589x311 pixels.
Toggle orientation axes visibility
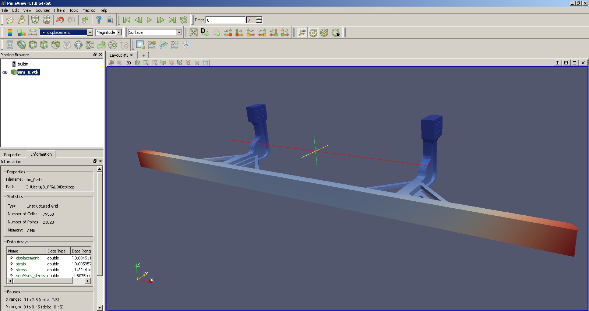pos(302,32)
